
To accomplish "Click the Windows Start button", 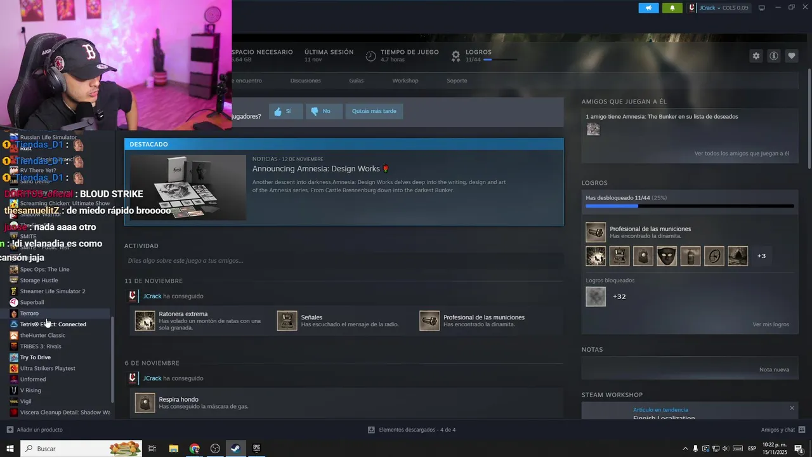I will point(10,449).
